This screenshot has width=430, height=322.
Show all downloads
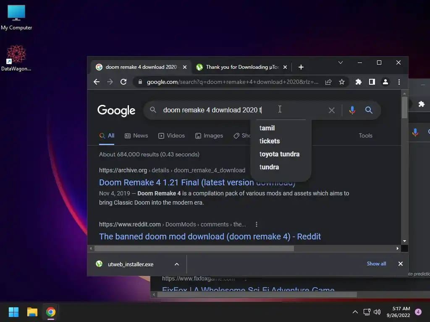[376, 264]
